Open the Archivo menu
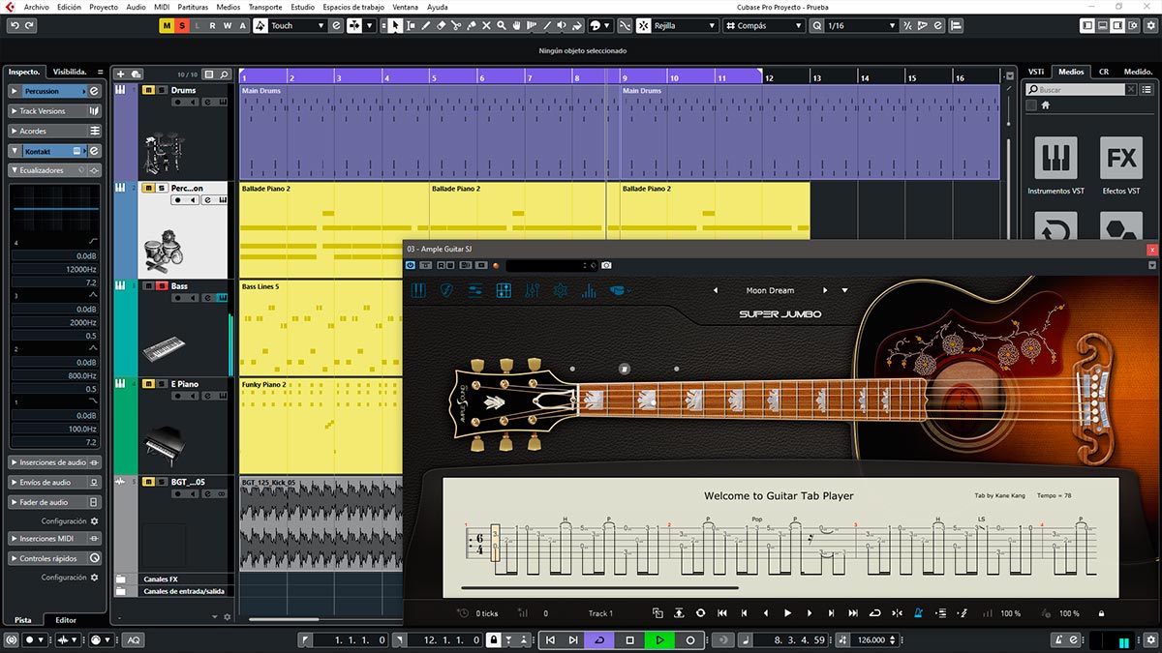Image resolution: width=1162 pixels, height=653 pixels. coord(36,7)
